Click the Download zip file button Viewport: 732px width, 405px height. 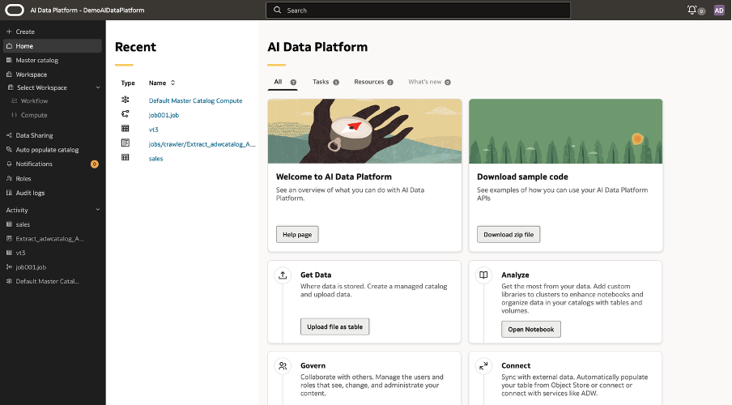509,235
